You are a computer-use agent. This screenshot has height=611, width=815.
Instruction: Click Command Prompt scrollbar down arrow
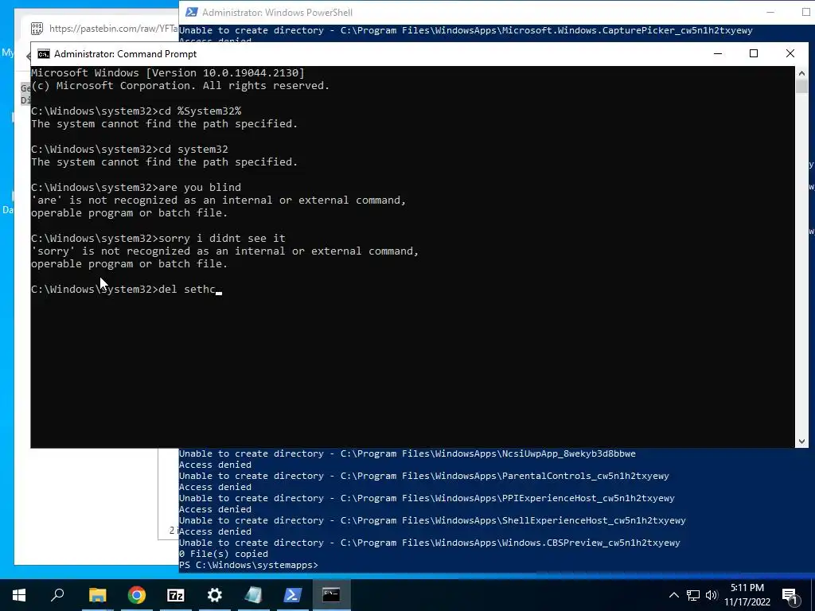pos(801,442)
